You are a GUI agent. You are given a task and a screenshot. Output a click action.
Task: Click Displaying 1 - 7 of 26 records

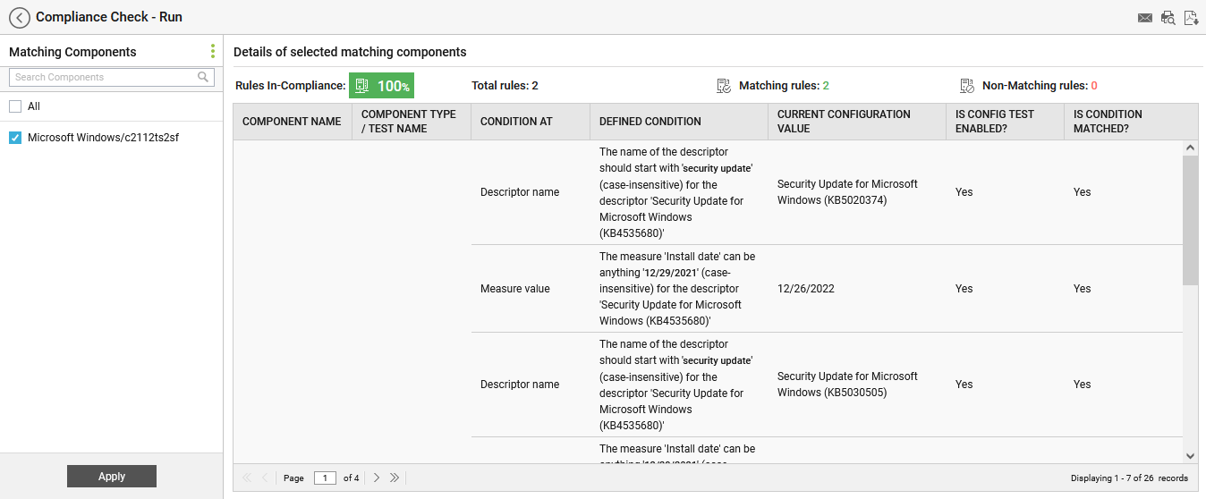(x=1129, y=478)
